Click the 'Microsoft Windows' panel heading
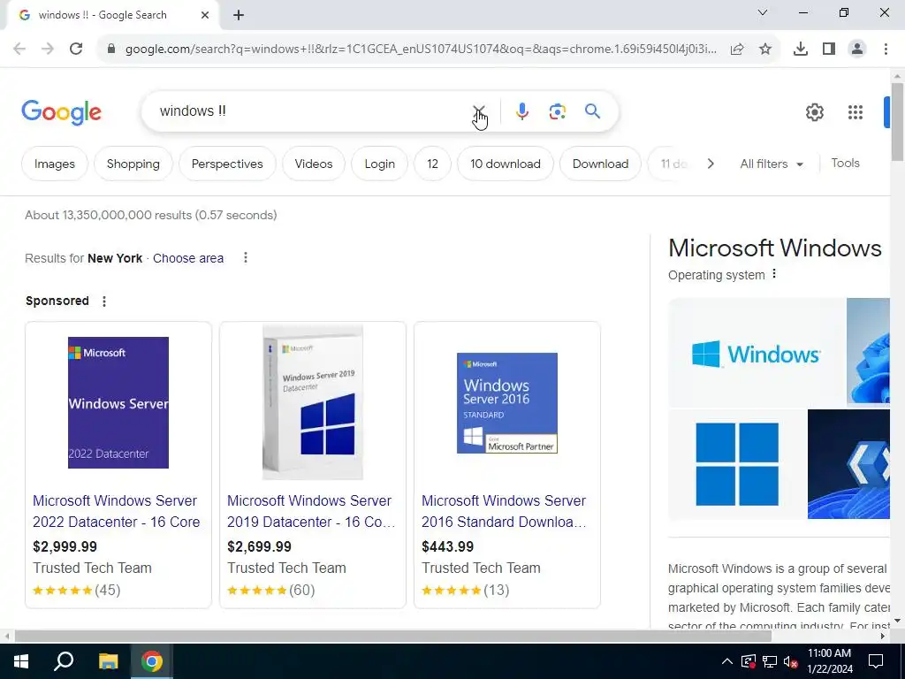Screen dimensions: 905x679 pyautogui.click(x=774, y=248)
